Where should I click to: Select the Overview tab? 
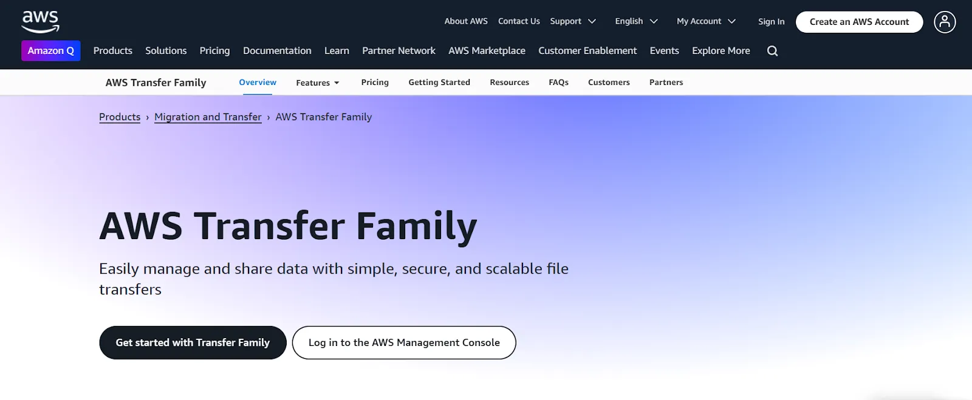click(258, 83)
